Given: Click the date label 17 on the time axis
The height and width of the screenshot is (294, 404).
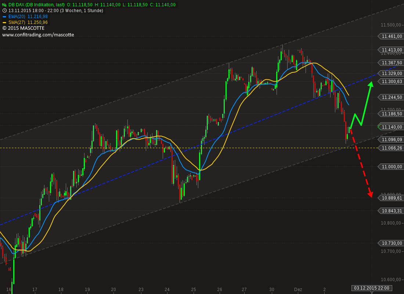Looking at the screenshot, I should pos(35,290).
